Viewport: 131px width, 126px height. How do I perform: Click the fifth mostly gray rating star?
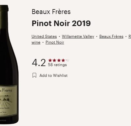(67, 60)
